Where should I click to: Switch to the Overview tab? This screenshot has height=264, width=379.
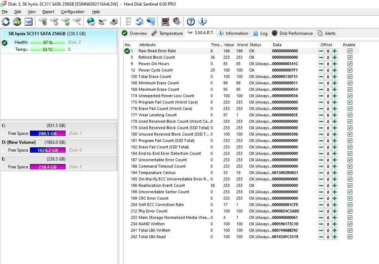135,33
